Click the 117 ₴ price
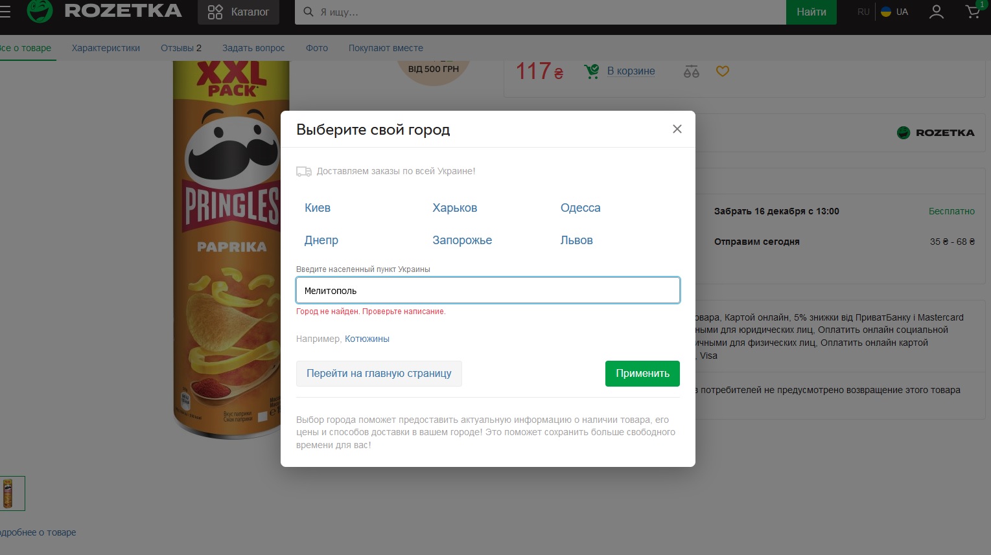Viewport: 991px width, 555px height. tap(539, 71)
